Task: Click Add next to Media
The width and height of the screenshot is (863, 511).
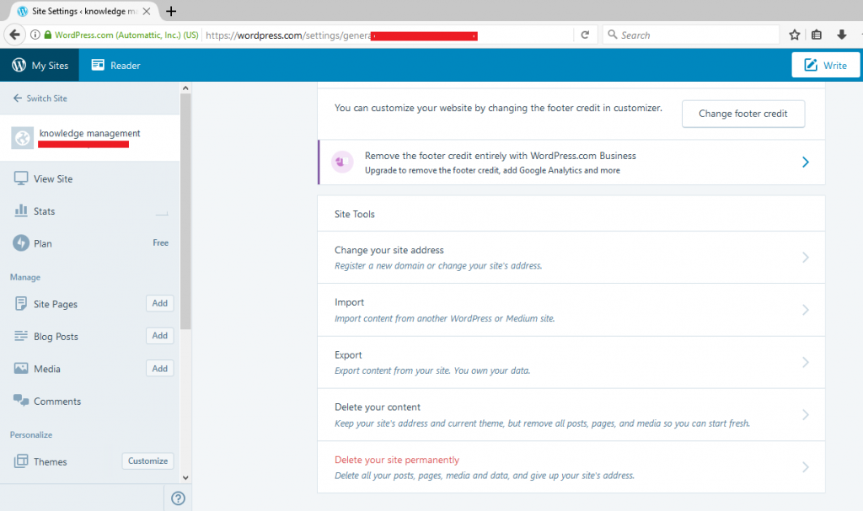Action: click(x=159, y=369)
